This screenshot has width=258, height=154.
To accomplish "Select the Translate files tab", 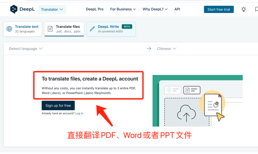I will tap(64, 29).
